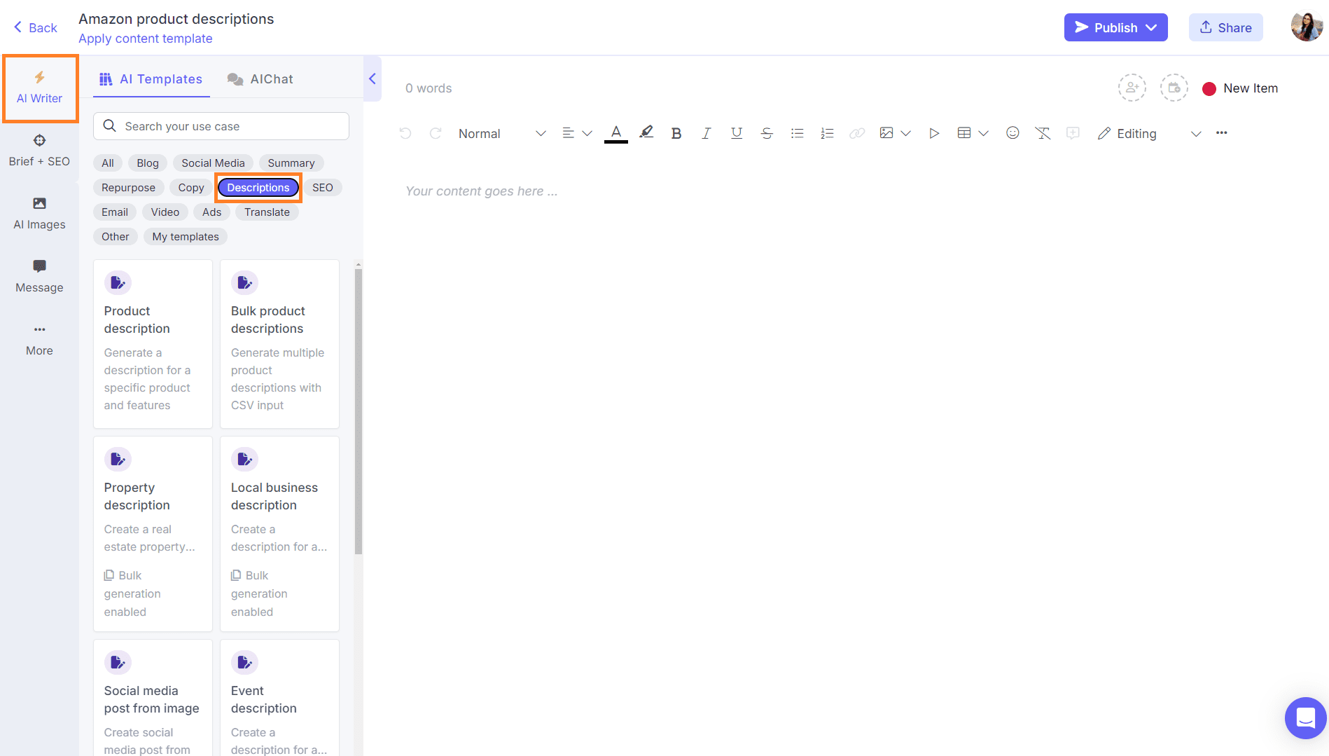Toggle italic formatting
The image size is (1329, 756).
(x=706, y=133)
